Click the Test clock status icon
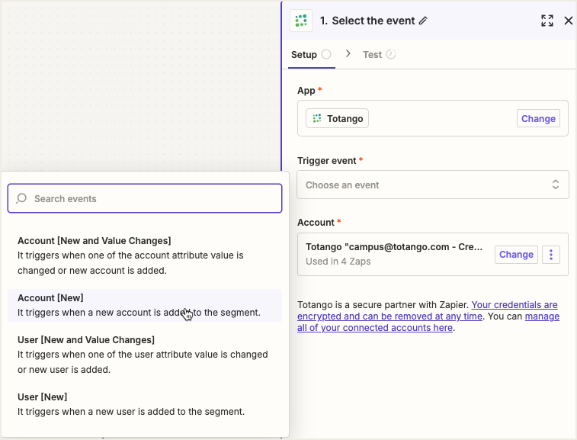This screenshot has width=577, height=440. point(391,54)
